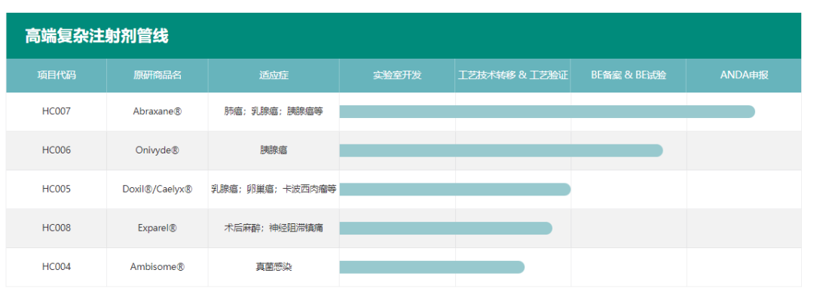814x294 pixels.
Task: Click the Doxil®/Caelyx® product name
Action: click(158, 189)
